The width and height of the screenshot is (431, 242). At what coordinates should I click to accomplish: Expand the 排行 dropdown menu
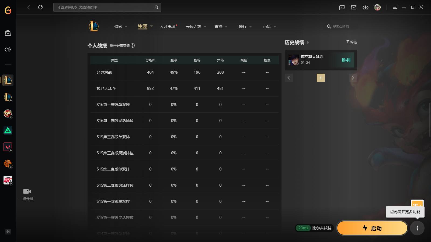point(251,26)
